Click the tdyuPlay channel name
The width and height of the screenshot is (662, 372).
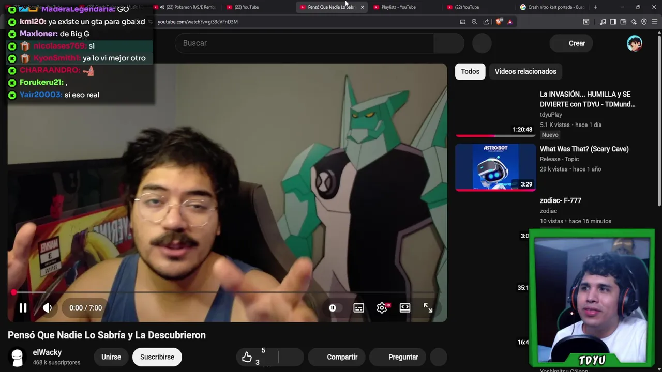click(551, 115)
